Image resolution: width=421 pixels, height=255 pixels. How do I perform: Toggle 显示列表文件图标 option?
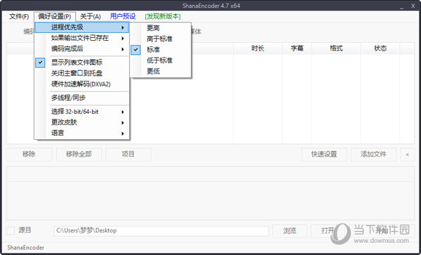click(x=82, y=63)
